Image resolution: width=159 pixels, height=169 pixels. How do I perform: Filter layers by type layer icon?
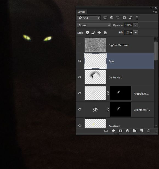118,18
